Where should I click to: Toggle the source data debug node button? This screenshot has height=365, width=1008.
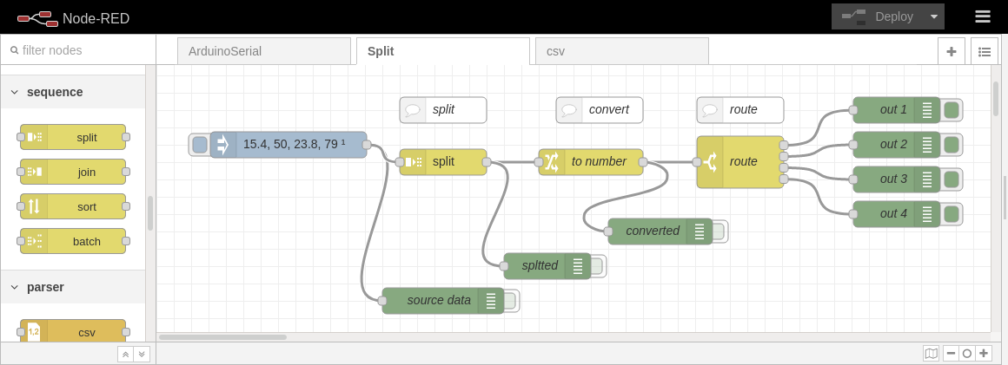pyautogui.click(x=509, y=301)
